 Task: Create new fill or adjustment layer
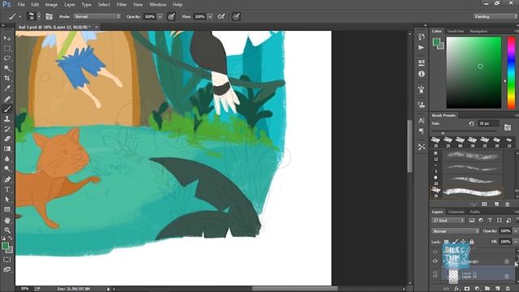point(477,289)
